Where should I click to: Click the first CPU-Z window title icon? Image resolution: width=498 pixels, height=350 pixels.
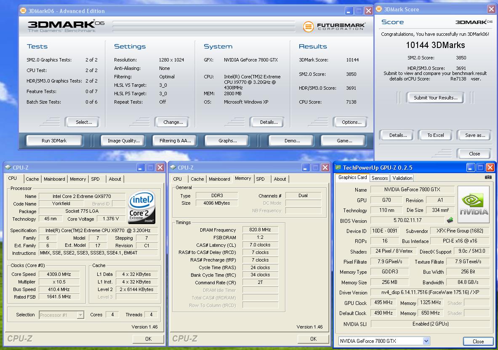[x=8, y=167]
